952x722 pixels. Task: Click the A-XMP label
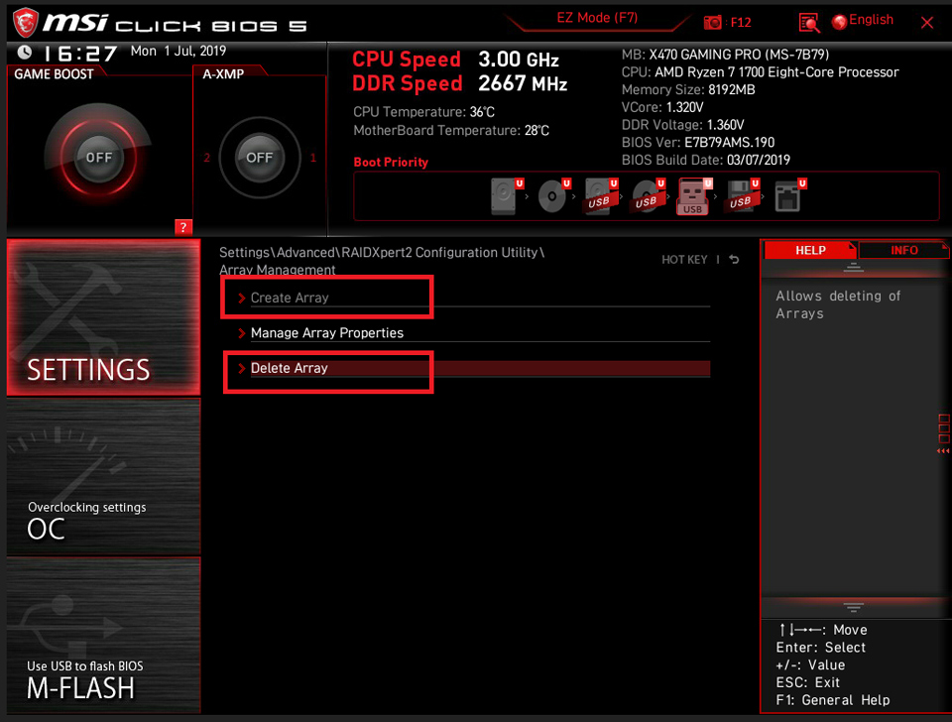[x=223, y=74]
